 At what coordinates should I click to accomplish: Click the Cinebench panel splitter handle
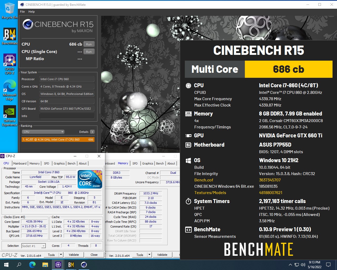[x=99, y=106]
